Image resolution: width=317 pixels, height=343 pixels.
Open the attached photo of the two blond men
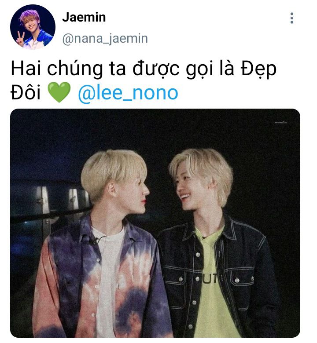(155, 223)
